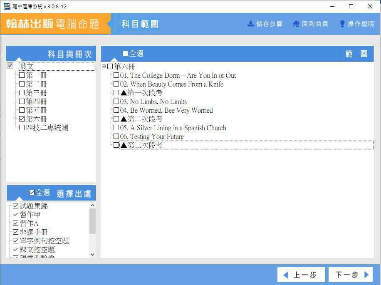The image size is (381, 285).
Task: Select the ▲第三次段考 row text
Action: [141, 145]
